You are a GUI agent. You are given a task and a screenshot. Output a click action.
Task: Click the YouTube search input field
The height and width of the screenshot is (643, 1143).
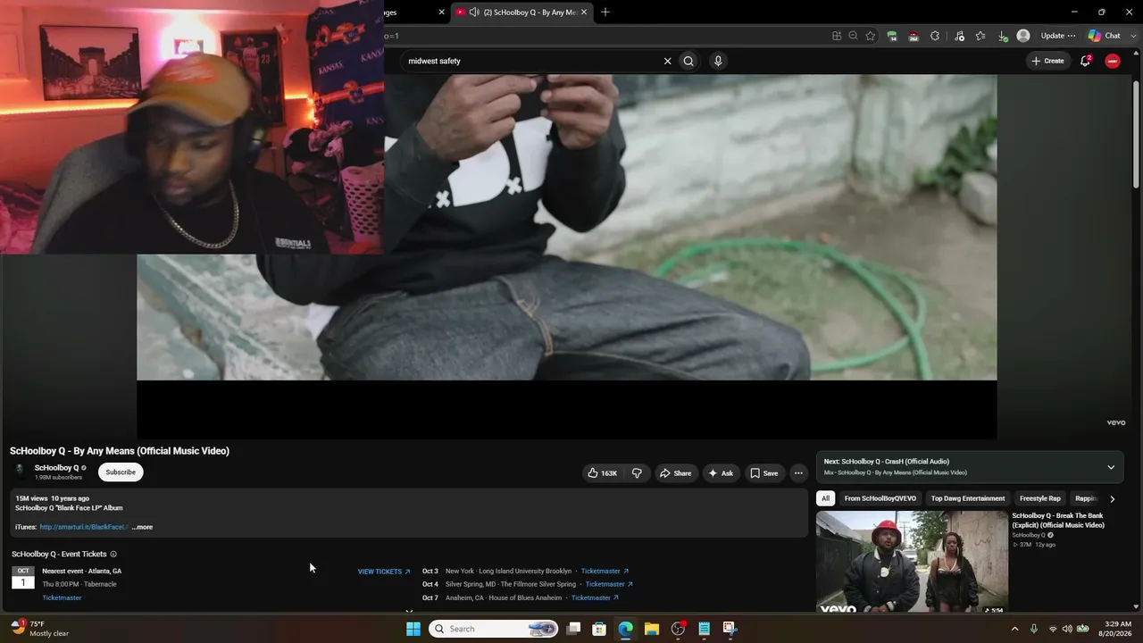tap(531, 61)
